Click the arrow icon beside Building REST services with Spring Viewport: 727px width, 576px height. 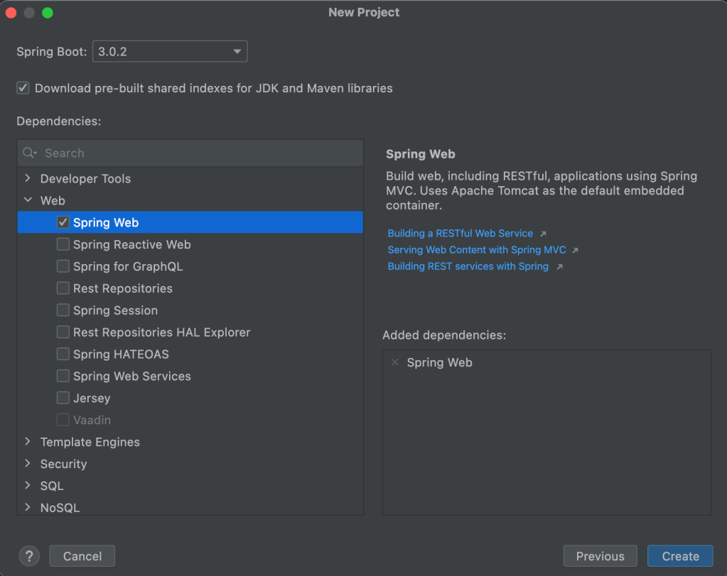tap(559, 267)
